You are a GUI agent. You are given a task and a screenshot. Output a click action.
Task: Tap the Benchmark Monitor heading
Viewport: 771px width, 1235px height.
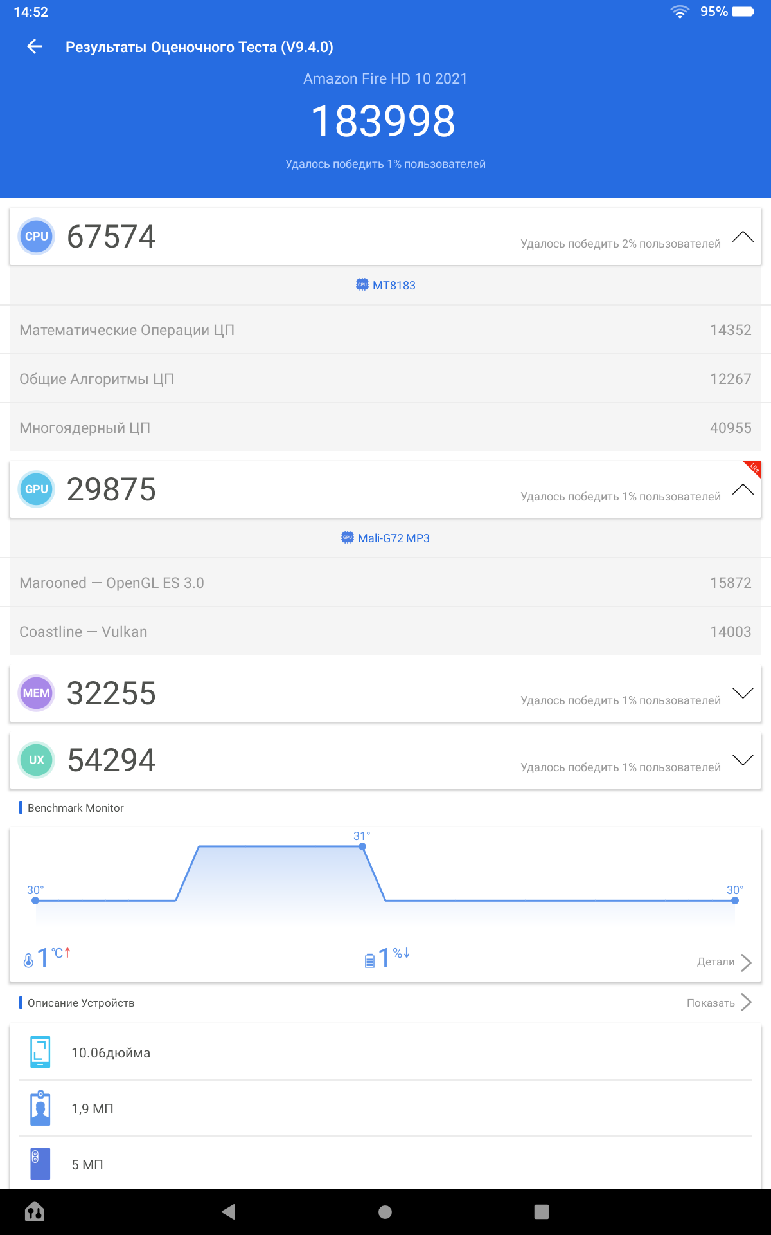click(x=76, y=808)
